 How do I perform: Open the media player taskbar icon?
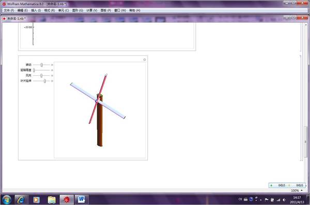(36, 200)
